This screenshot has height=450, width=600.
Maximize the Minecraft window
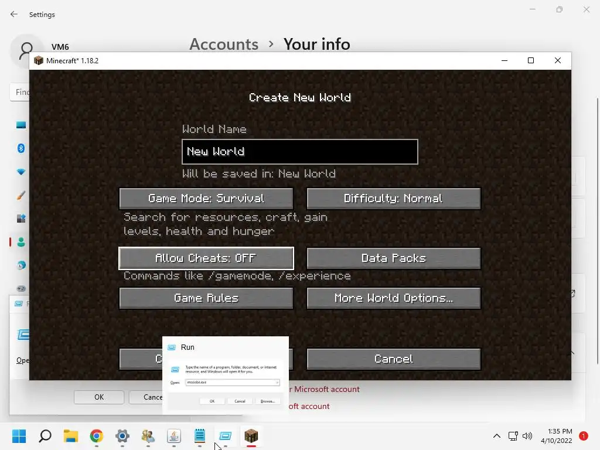pos(531,60)
